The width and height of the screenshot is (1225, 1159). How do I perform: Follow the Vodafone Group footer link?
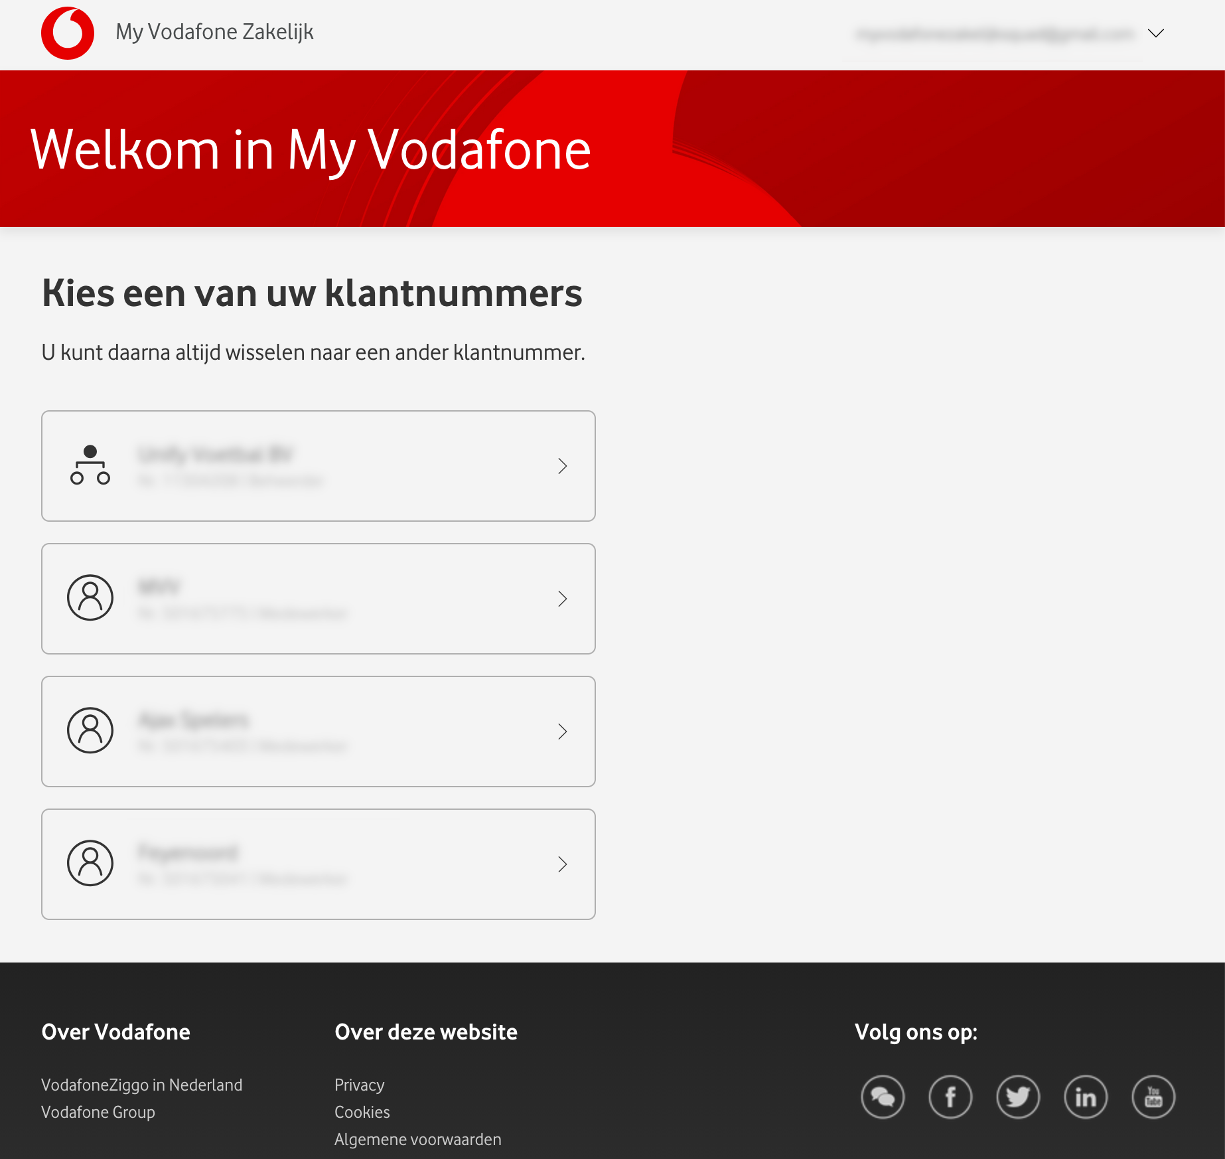click(98, 1112)
